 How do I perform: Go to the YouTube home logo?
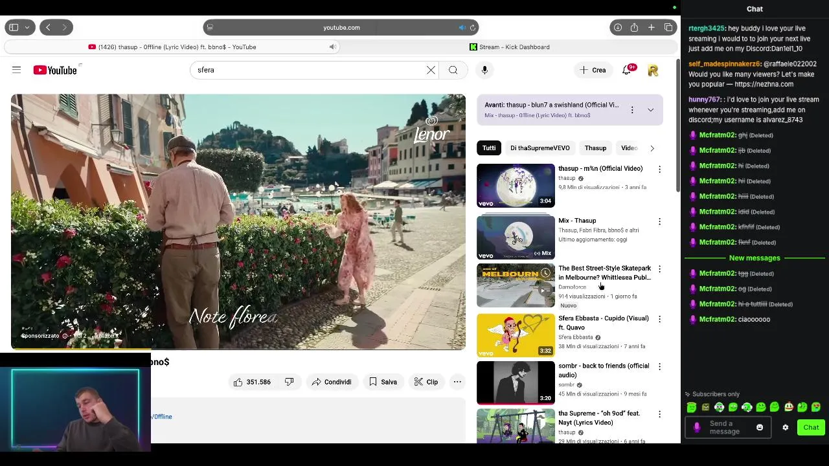55,70
